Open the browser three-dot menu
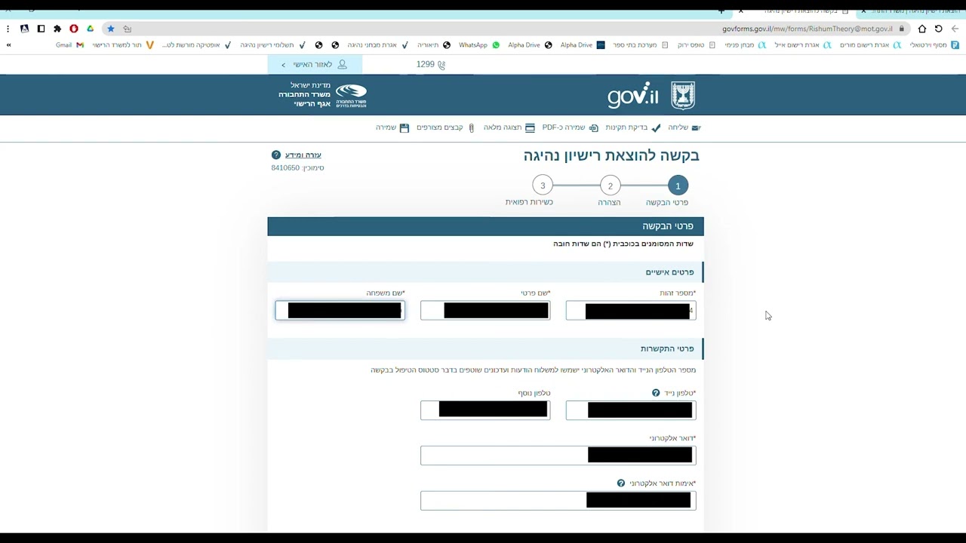 [x=8, y=29]
